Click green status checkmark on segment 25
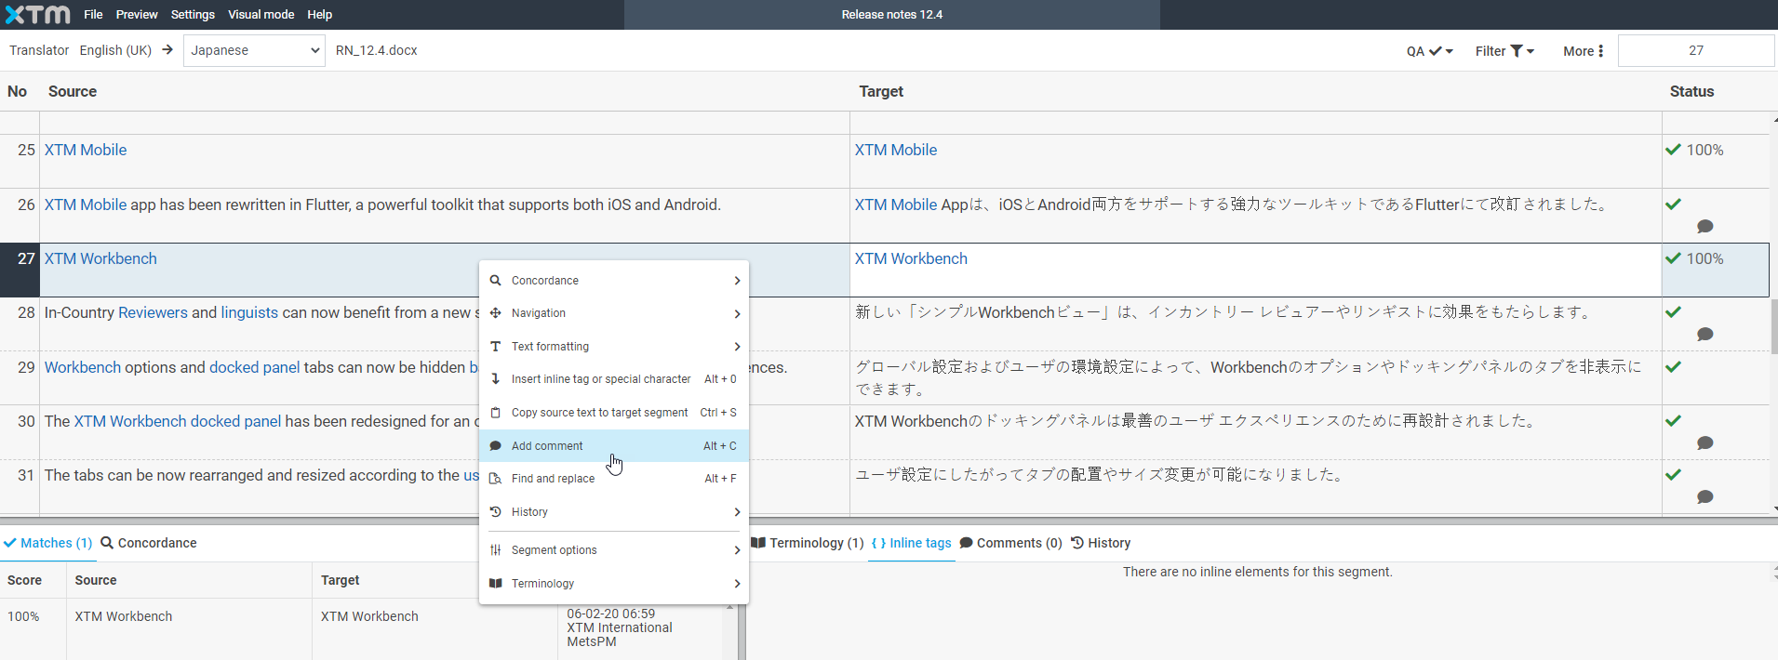Image resolution: width=1778 pixels, height=660 pixels. (x=1673, y=150)
